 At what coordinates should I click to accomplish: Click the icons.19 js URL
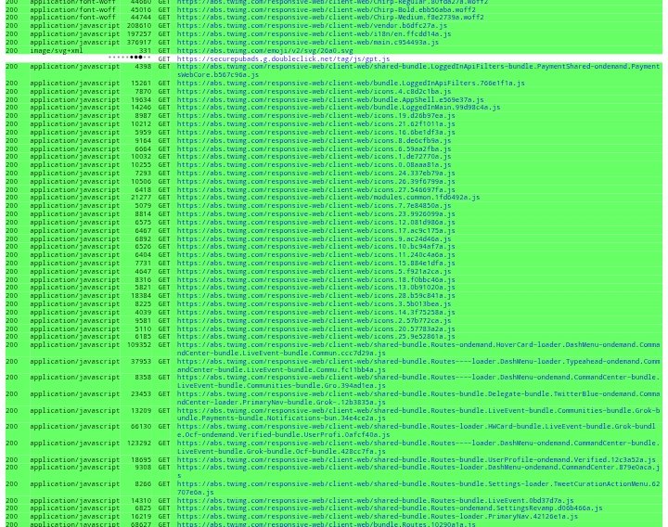click(316, 115)
